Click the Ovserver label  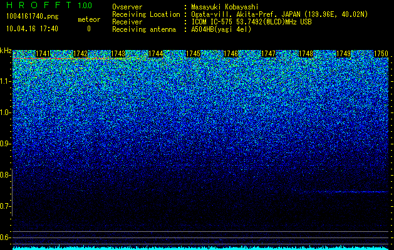click(x=127, y=7)
